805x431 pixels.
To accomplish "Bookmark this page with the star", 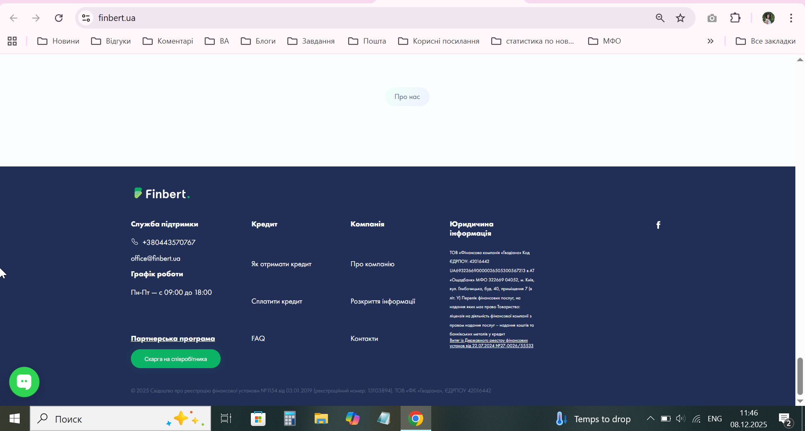I will point(680,18).
